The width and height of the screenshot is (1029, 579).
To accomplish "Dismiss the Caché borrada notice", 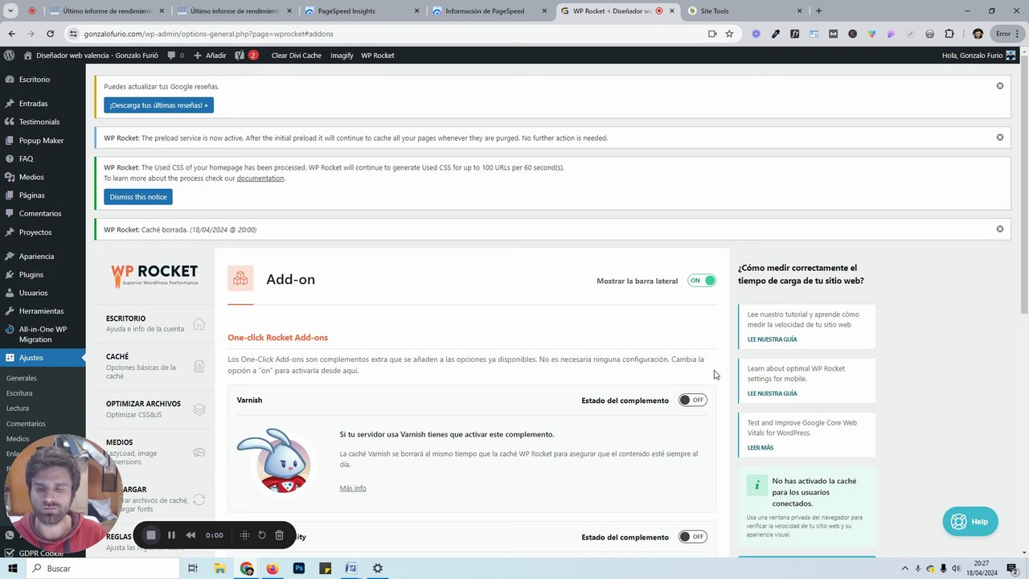I will [x=1000, y=229].
